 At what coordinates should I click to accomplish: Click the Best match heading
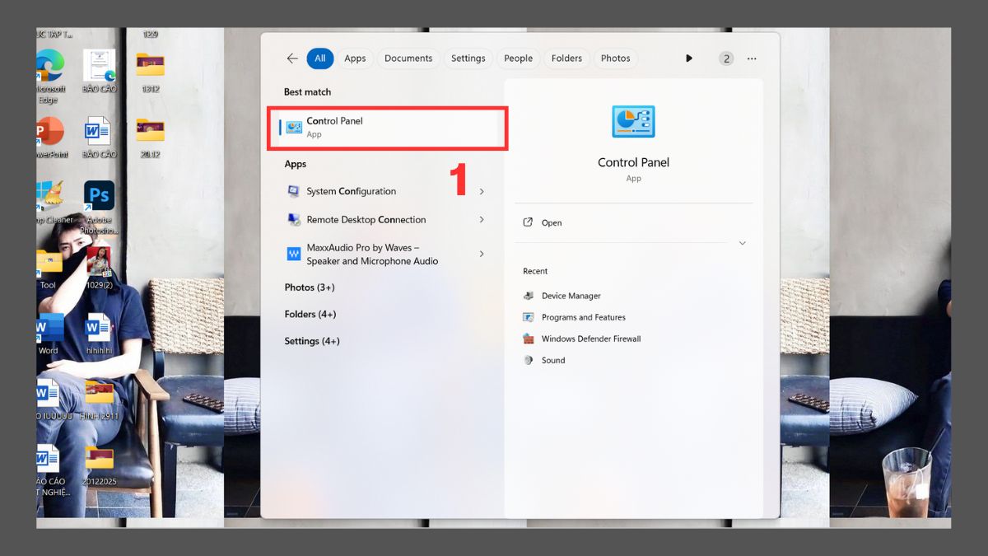pos(307,92)
